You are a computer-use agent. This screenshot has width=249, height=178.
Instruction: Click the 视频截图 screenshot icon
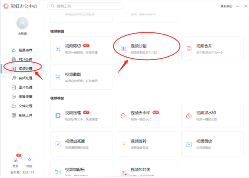click(58, 77)
